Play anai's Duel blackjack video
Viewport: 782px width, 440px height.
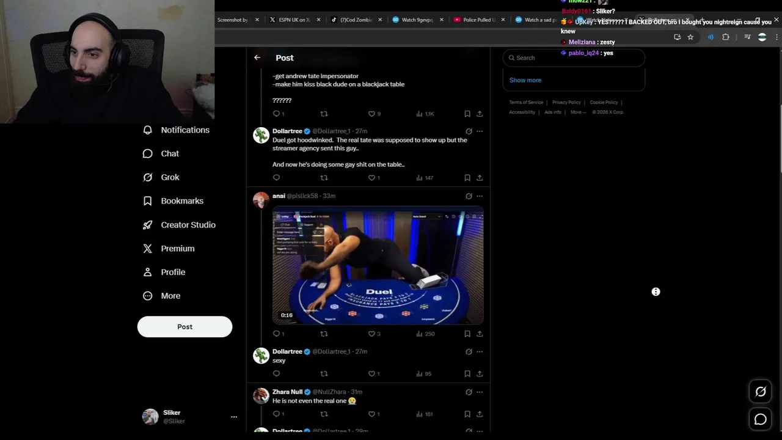click(x=378, y=266)
